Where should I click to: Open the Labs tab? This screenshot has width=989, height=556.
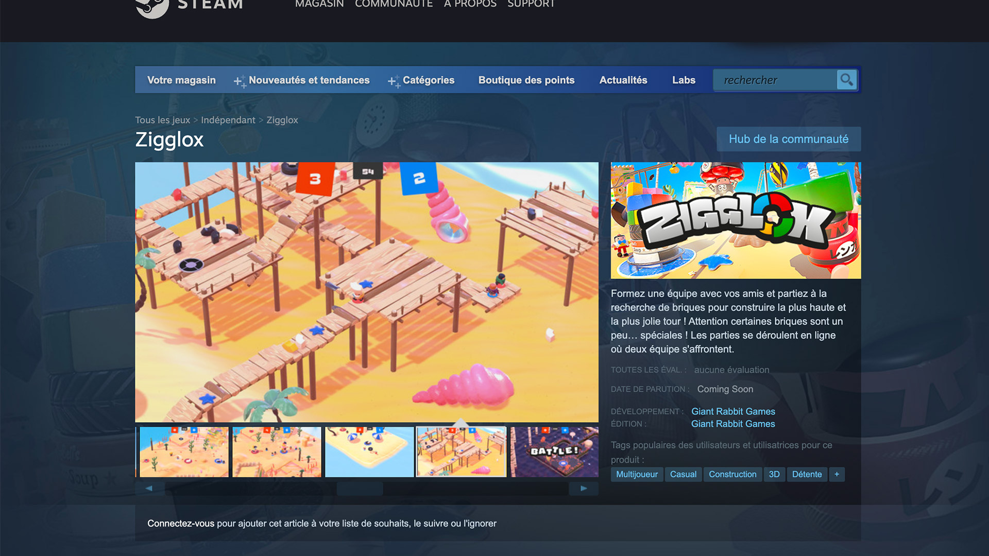click(x=684, y=80)
